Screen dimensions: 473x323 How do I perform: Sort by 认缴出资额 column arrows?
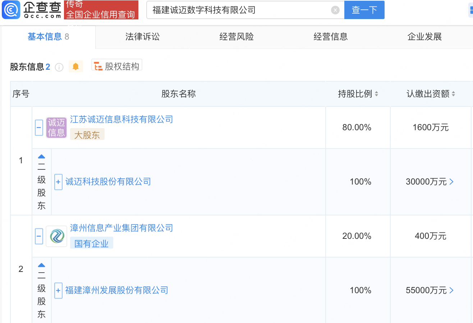point(453,94)
